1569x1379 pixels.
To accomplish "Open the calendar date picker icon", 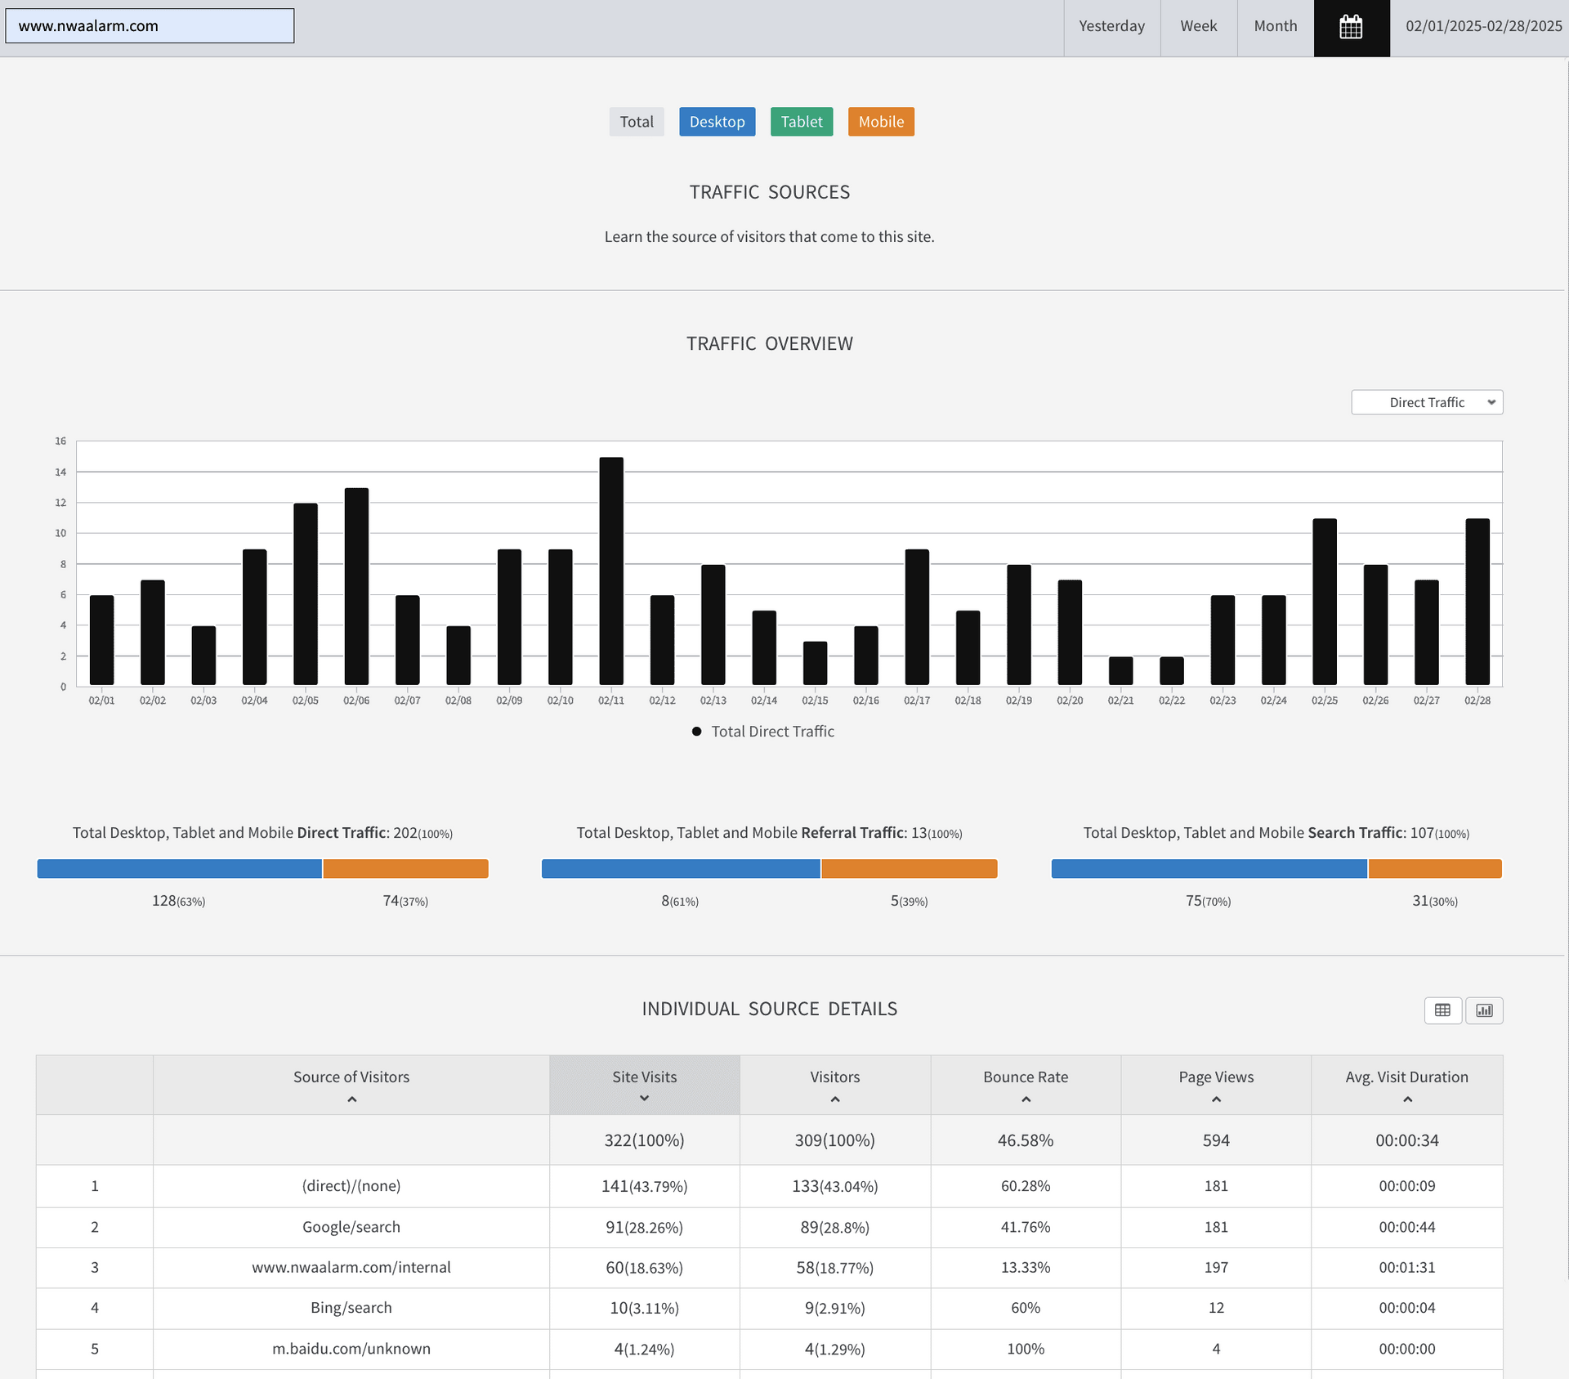I will click(x=1351, y=27).
